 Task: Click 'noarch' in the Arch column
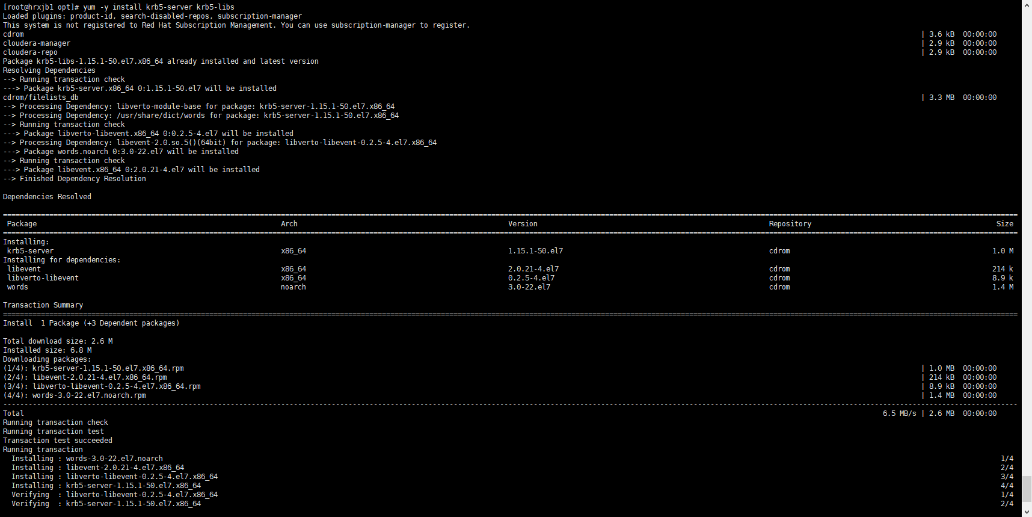293,287
